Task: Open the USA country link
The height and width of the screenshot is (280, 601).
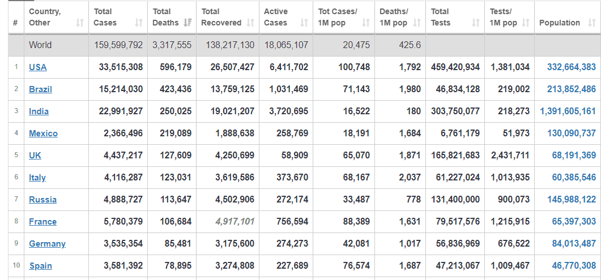Action: coord(38,67)
